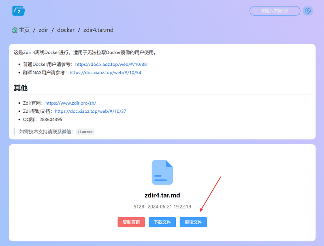Click the 如需技术支持请联系微信 quote text
This screenshot has height=246, width=324.
pyautogui.click(x=46, y=132)
